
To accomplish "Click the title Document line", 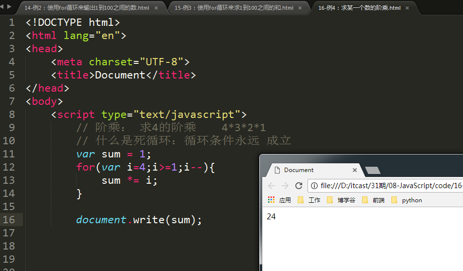I will coord(123,75).
